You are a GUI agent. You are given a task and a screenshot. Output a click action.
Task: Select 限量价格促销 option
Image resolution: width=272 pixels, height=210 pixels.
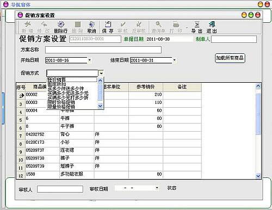tap(72, 107)
